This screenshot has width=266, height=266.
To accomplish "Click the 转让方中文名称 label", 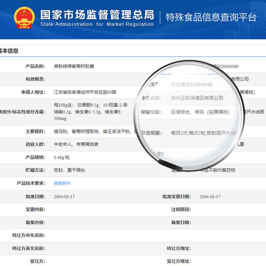I will pyautogui.click(x=29, y=235).
